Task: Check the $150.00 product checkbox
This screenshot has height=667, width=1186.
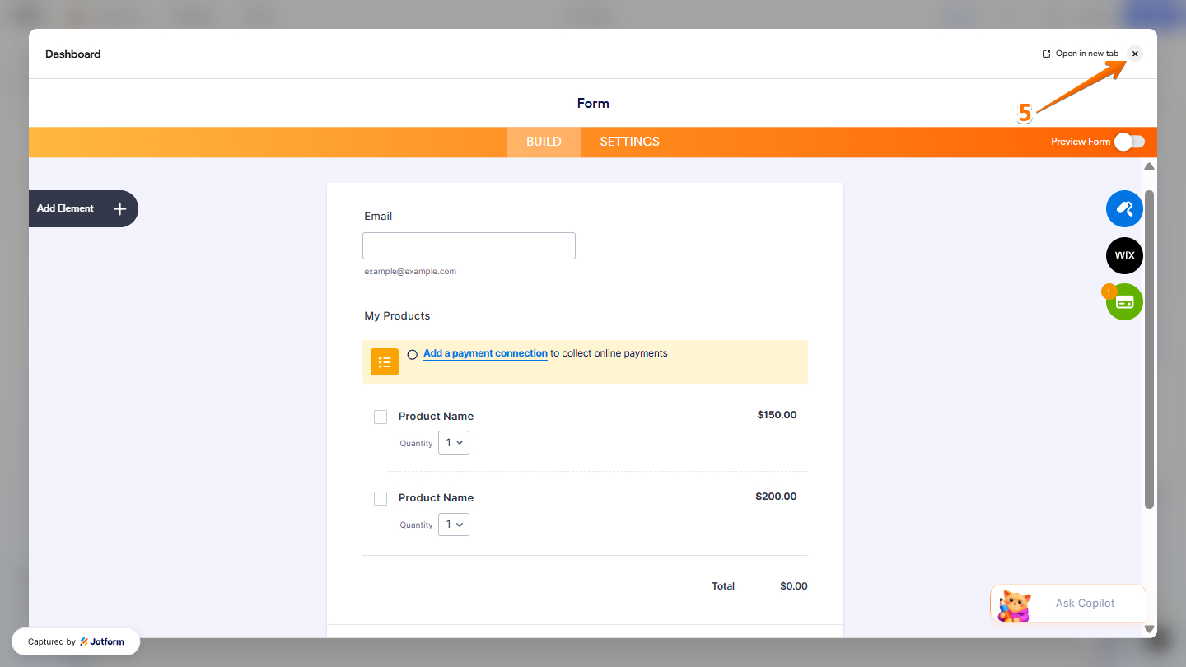Action: click(381, 417)
